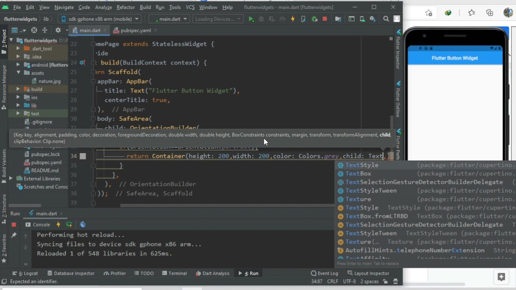Click CRLF line separator in status bar
Image resolution: width=516 pixels, height=290 pixels.
click(x=333, y=282)
